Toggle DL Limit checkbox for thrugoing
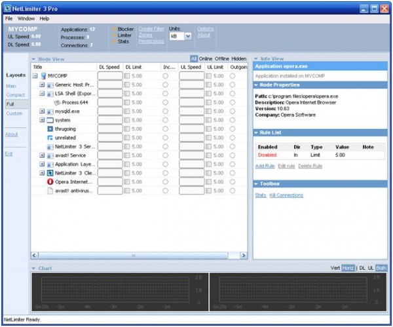The width and height of the screenshot is (393, 327). (127, 129)
